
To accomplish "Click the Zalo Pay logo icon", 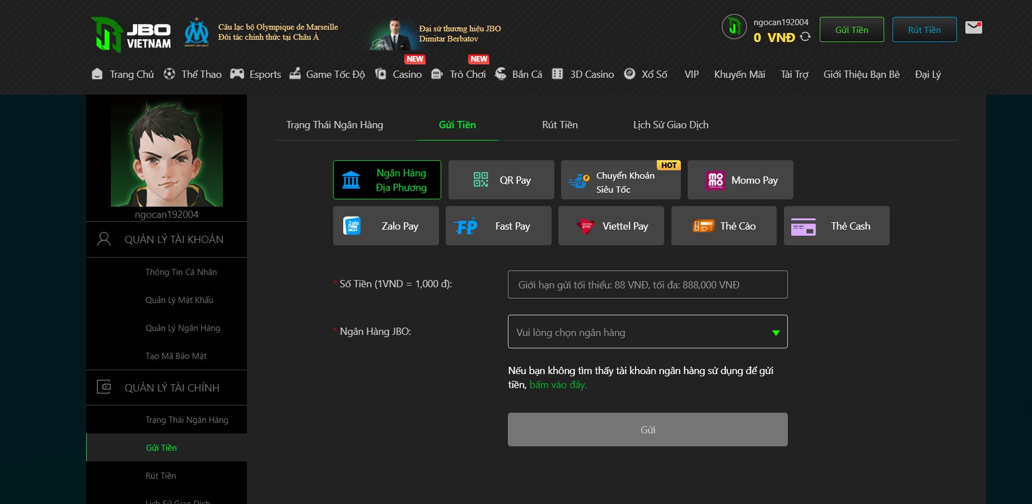I will 352,226.
